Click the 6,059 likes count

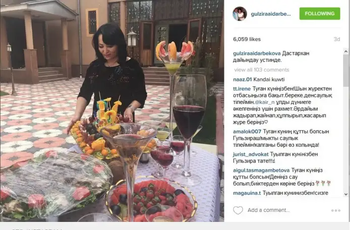[247, 39]
